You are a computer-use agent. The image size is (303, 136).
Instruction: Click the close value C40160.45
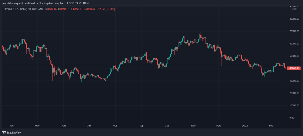point(89,9)
